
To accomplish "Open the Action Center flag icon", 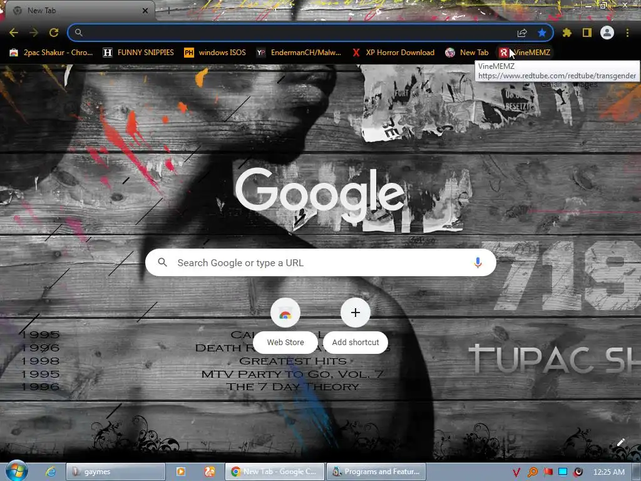I will pos(548,472).
